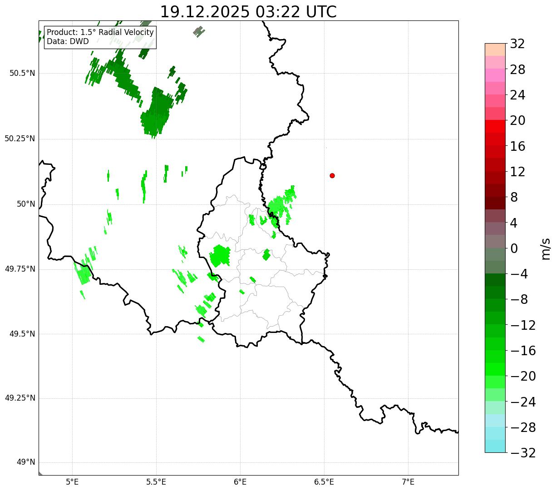Click the colorbar tick label 20
The width and height of the screenshot is (556, 491).
(517, 121)
